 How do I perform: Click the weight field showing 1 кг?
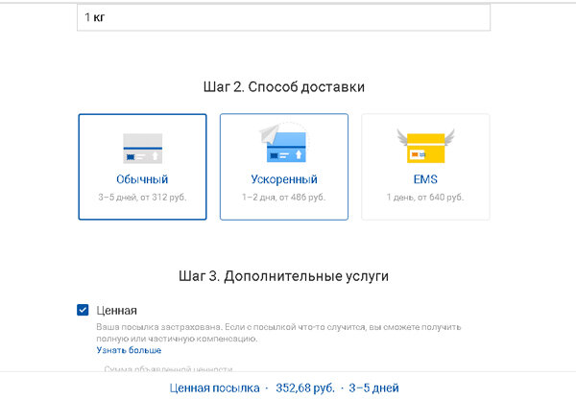click(283, 17)
